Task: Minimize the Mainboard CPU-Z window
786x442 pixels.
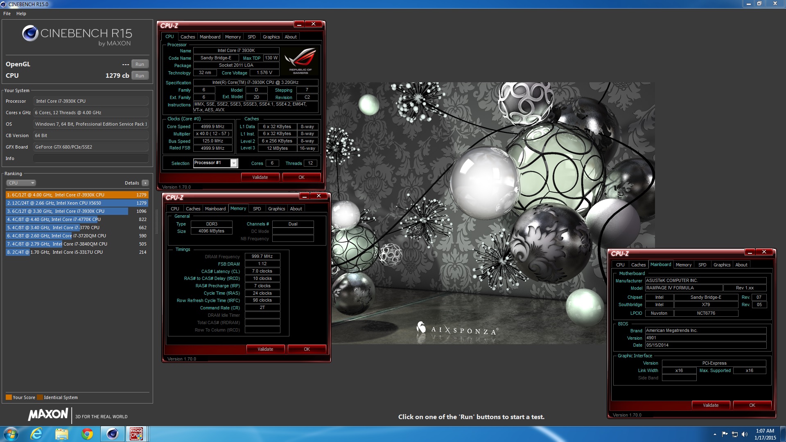Action: click(x=750, y=252)
